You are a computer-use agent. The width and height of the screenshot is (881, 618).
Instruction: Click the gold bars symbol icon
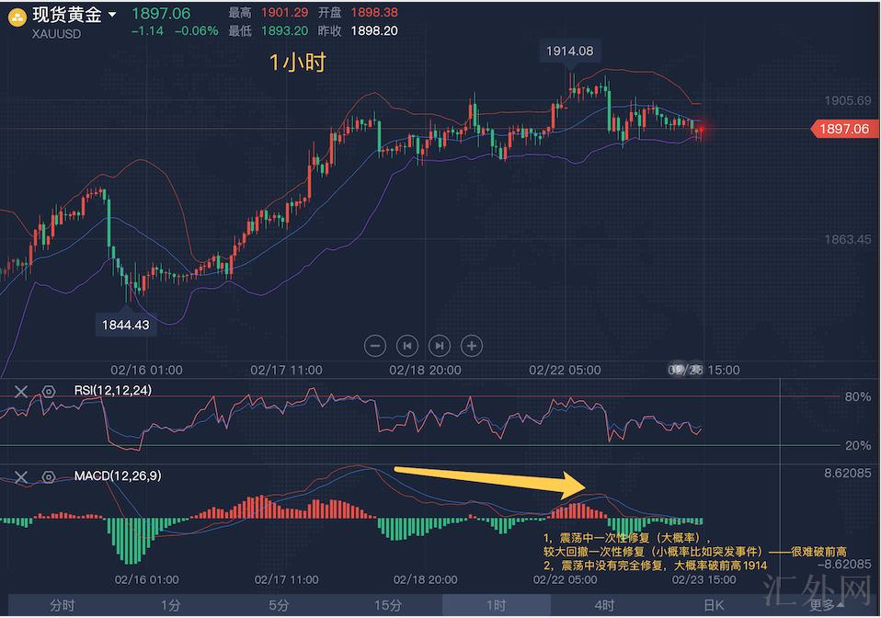tap(17, 16)
